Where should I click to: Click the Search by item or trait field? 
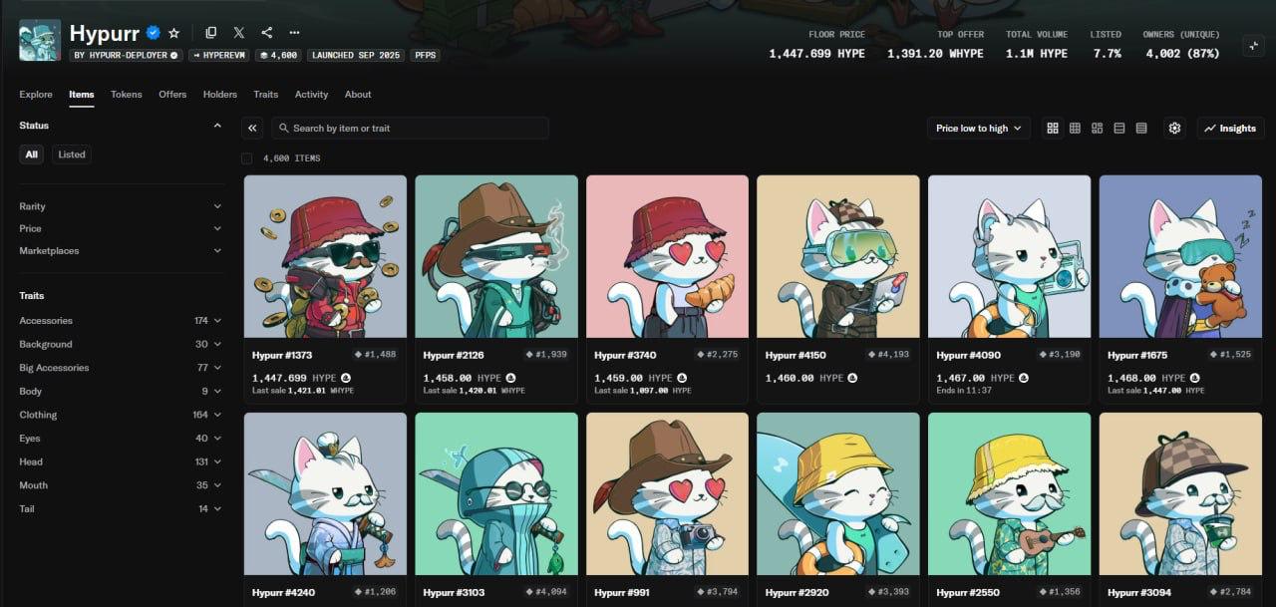pyautogui.click(x=409, y=129)
